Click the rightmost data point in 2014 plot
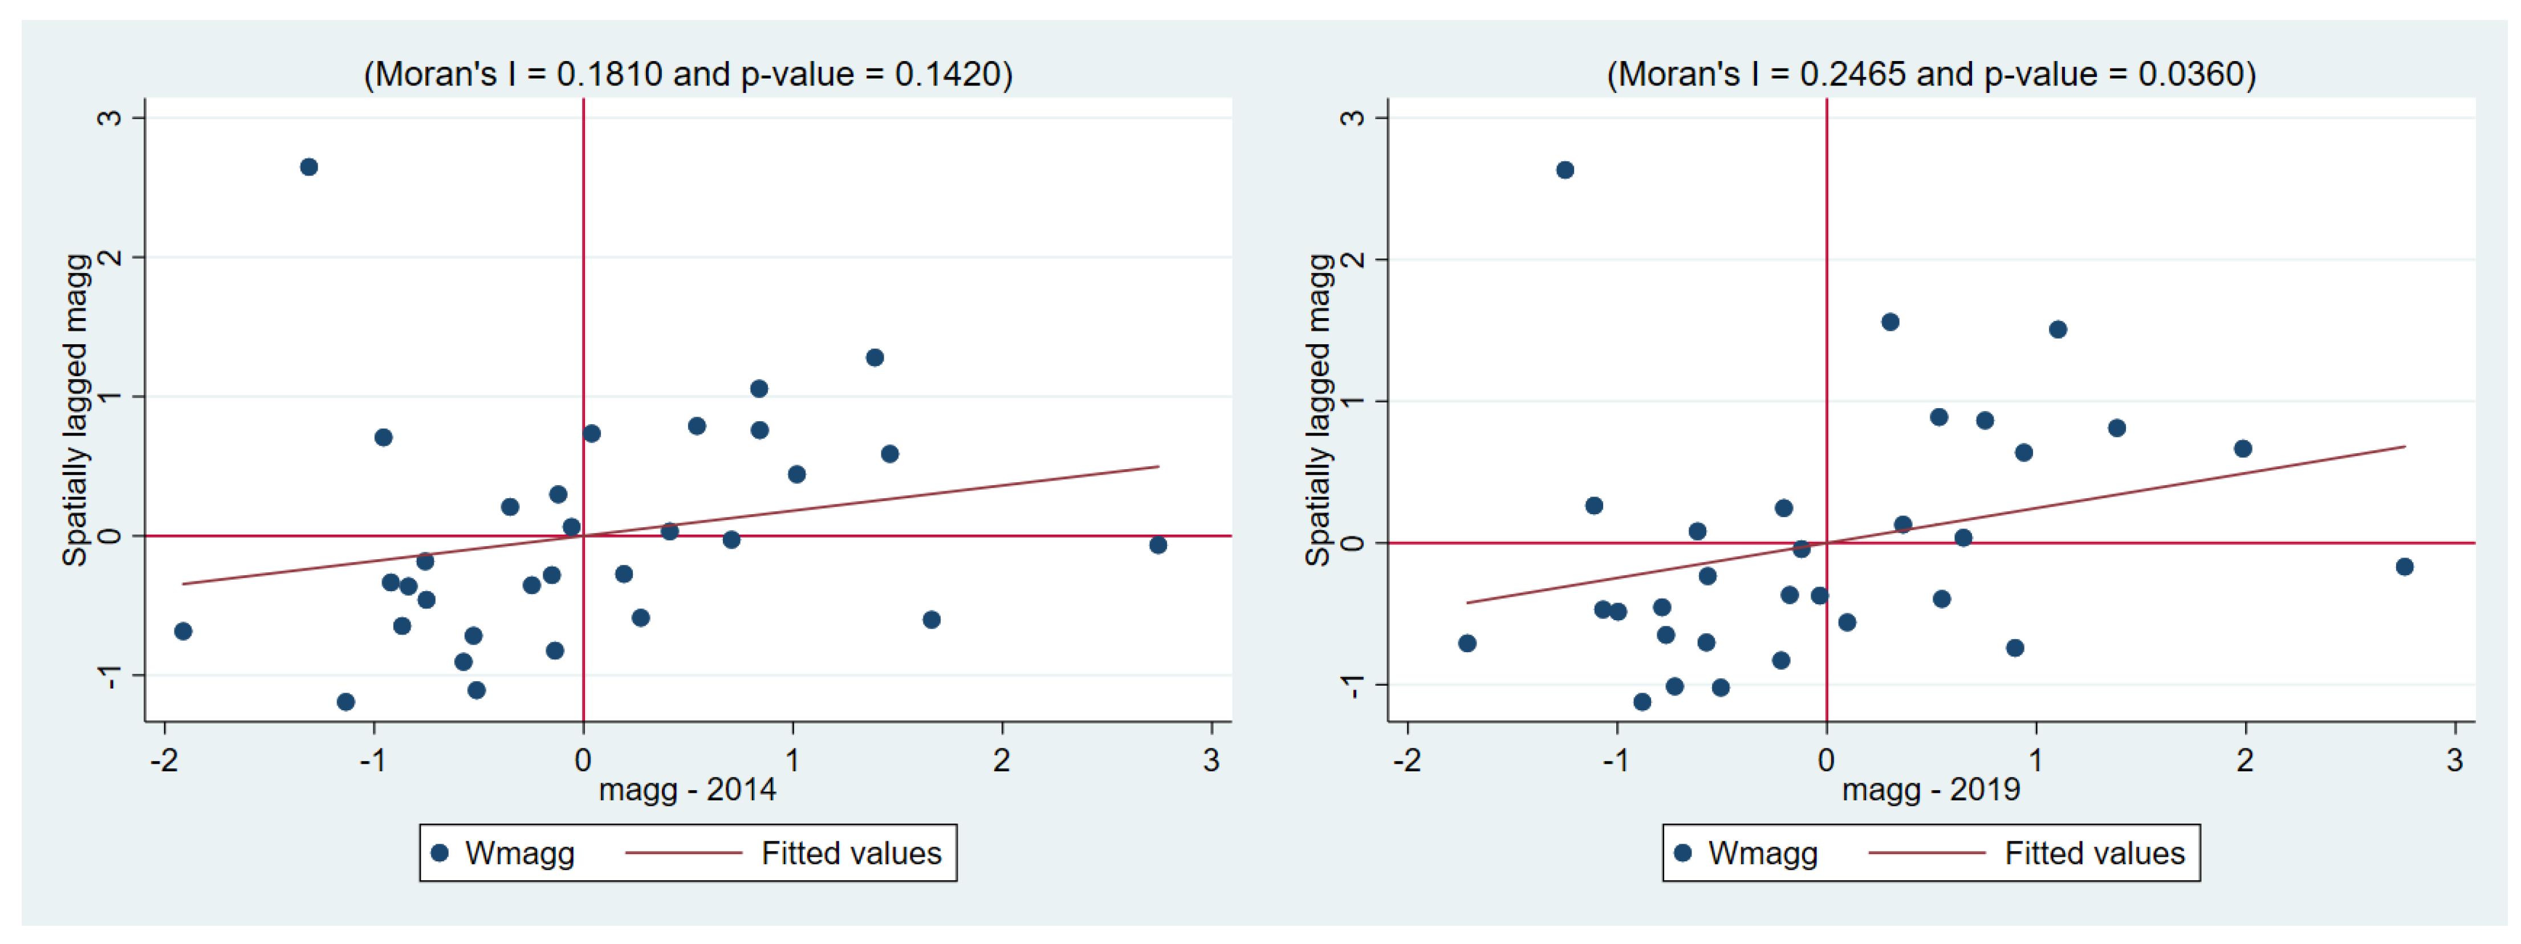The width and height of the screenshot is (2521, 944). click(1158, 545)
